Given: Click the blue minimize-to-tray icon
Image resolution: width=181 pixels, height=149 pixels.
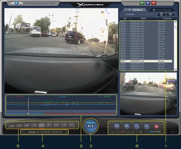Looking at the screenshot, I should tap(148, 3).
